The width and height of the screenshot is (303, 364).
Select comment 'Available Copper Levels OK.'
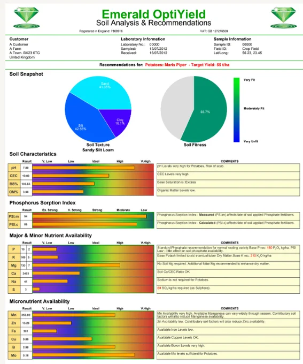pos(178,338)
